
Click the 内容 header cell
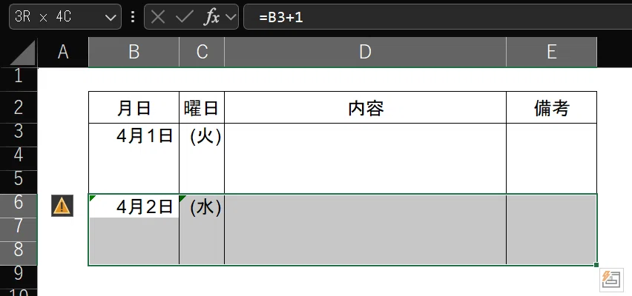point(365,108)
